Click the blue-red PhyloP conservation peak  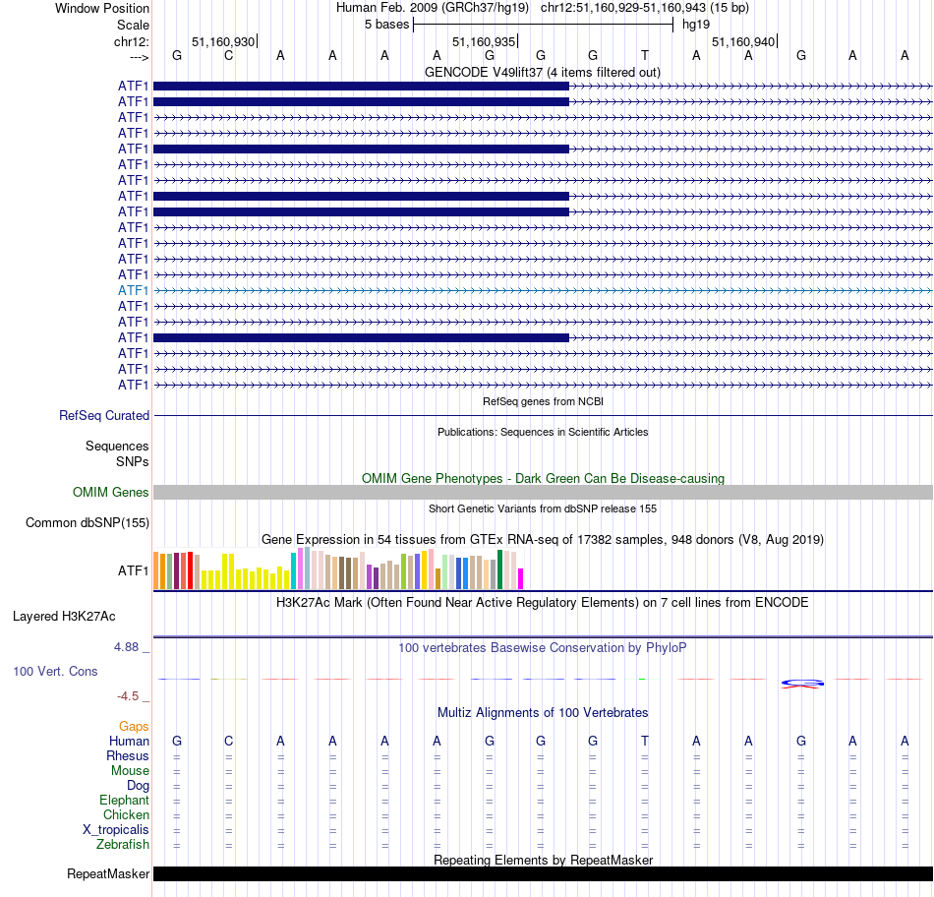pos(801,684)
